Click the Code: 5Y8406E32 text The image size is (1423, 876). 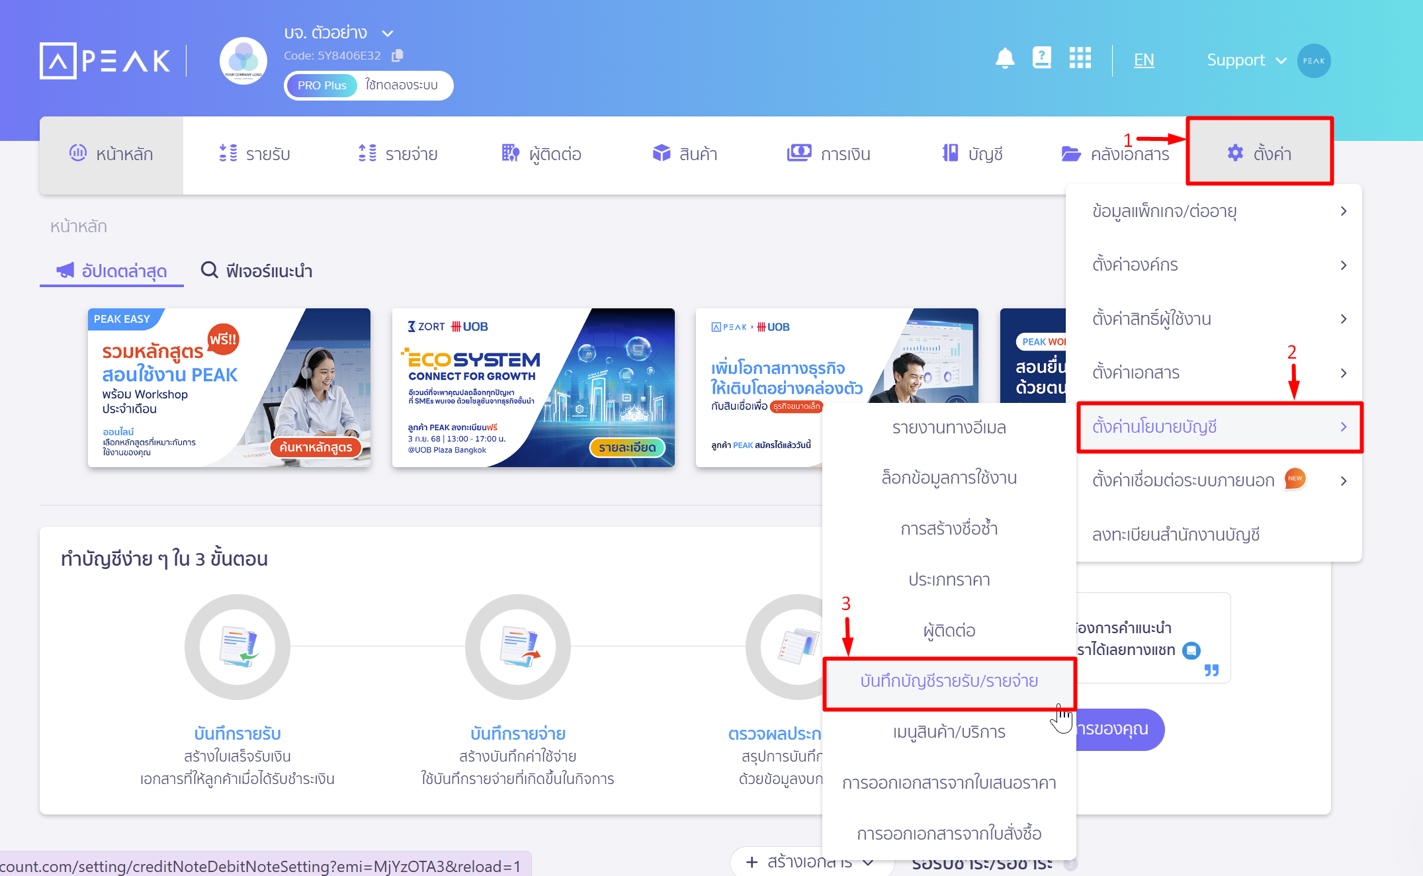pyautogui.click(x=332, y=56)
